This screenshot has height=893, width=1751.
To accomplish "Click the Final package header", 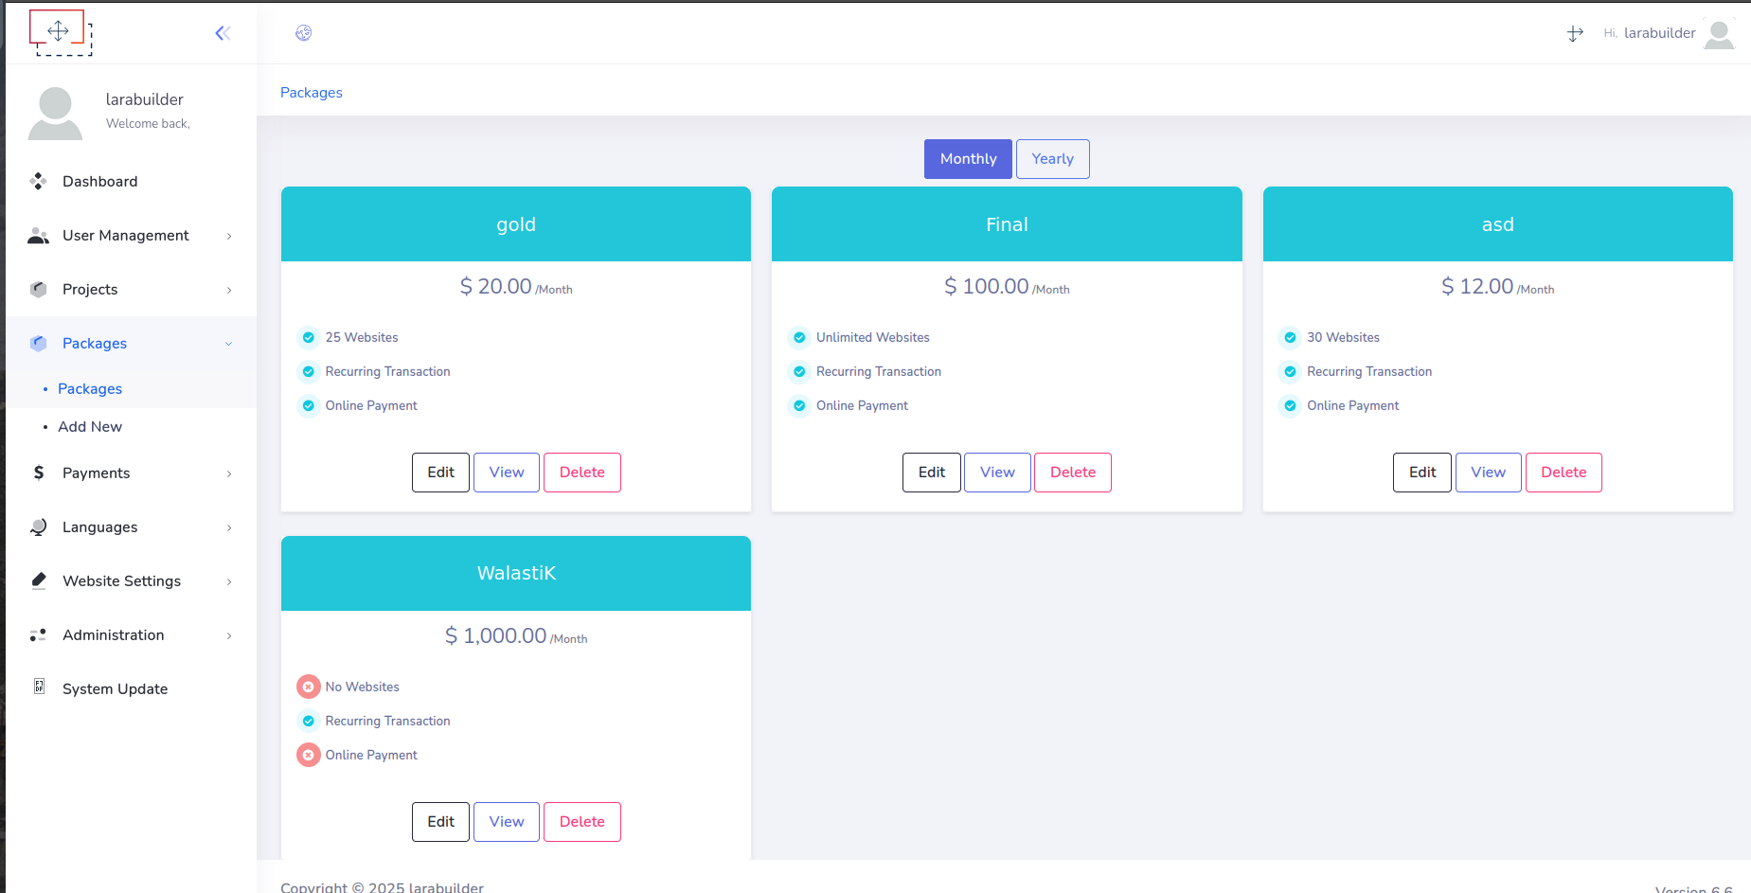I will (1007, 224).
